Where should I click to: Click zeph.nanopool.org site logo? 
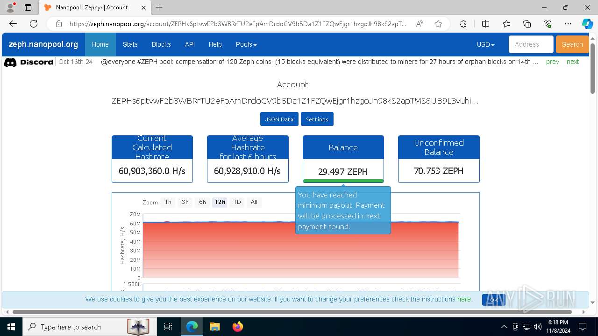(43, 45)
